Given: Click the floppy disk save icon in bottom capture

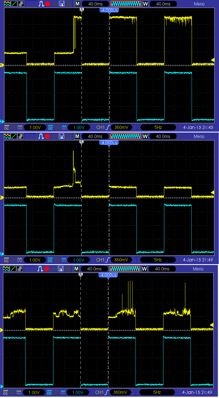Looking at the screenshot, I should point(61,269).
